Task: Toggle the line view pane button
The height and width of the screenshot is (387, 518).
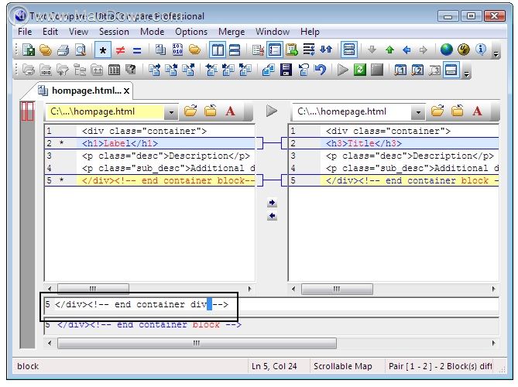Action: click(451, 70)
